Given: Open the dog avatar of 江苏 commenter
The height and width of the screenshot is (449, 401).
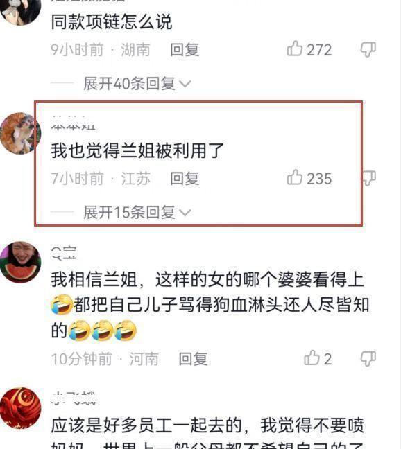Looking at the screenshot, I should click(20, 134).
